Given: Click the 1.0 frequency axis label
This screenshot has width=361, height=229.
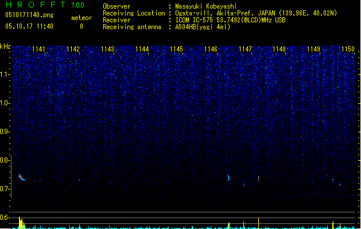Looking at the screenshot, I should 5,103.
